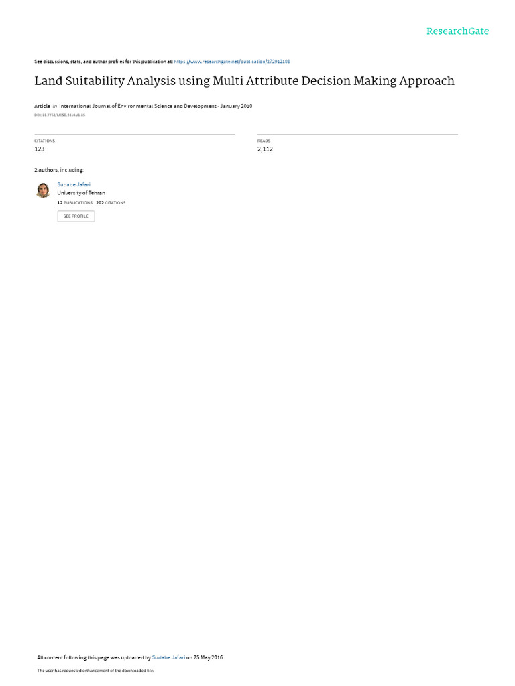The width and height of the screenshot is (515, 686).
Task: Click University of Tehran affiliation text
Action: click(81, 193)
